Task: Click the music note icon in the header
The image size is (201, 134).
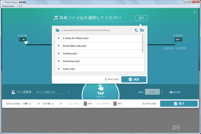Action: coord(56,18)
